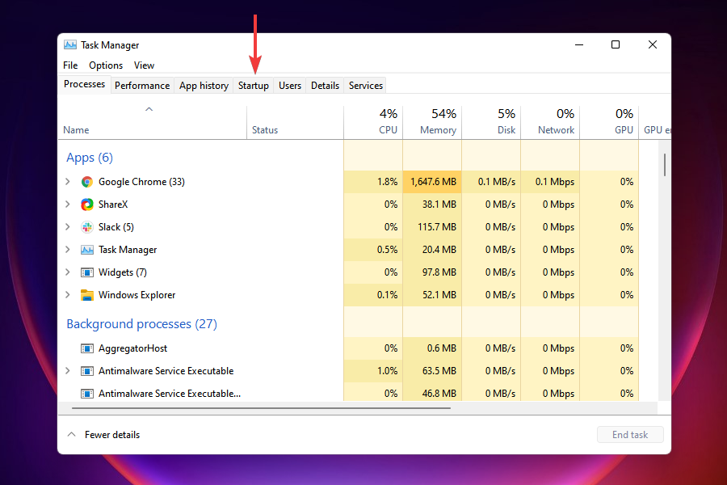The width and height of the screenshot is (727, 485).
Task: Click Chrome's 1.8% CPU cell
Action: click(373, 182)
